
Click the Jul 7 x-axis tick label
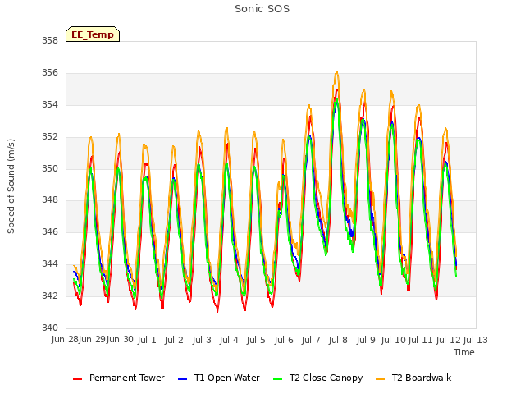point(311,340)
